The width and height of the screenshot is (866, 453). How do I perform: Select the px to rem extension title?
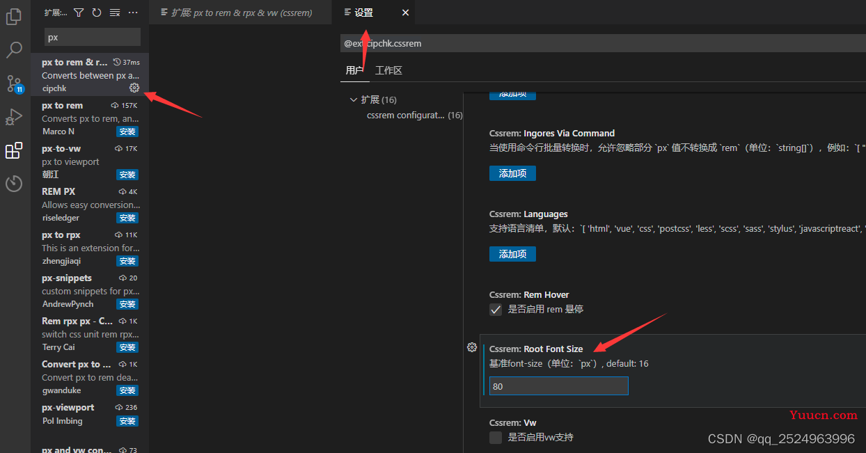click(62, 106)
